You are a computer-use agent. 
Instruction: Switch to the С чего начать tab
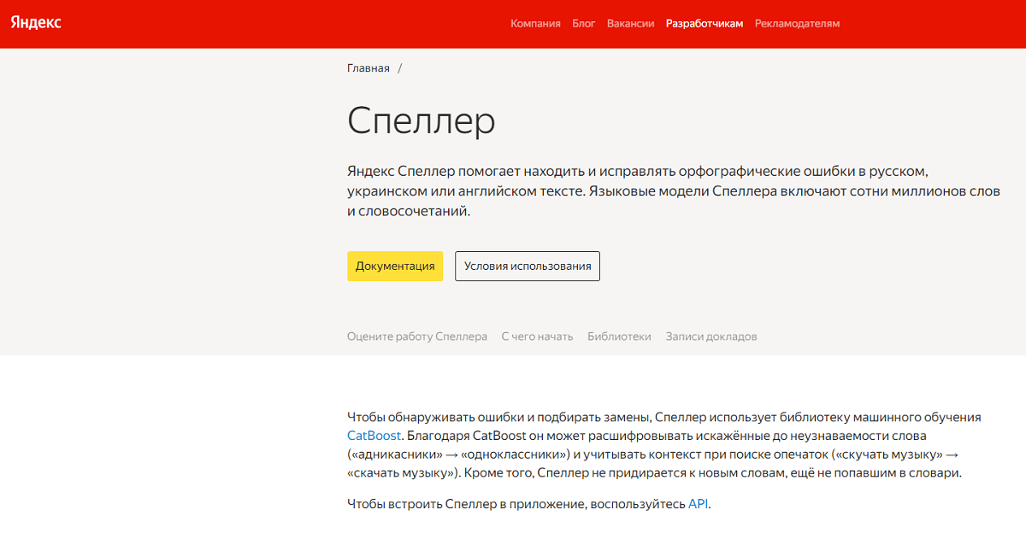pos(537,336)
